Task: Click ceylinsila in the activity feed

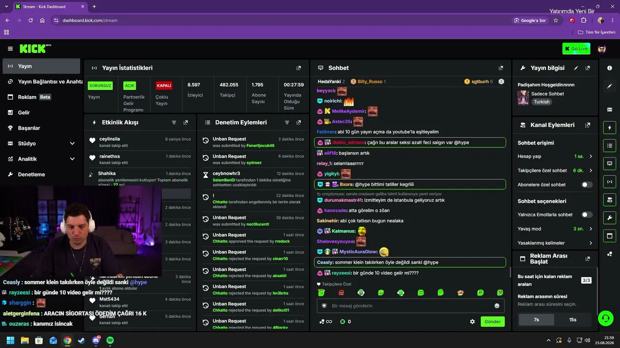Action: point(109,139)
